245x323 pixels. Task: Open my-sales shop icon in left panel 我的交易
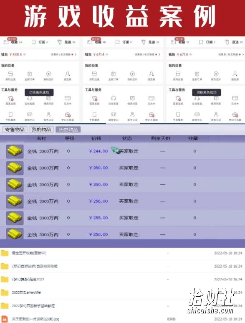(10, 74)
